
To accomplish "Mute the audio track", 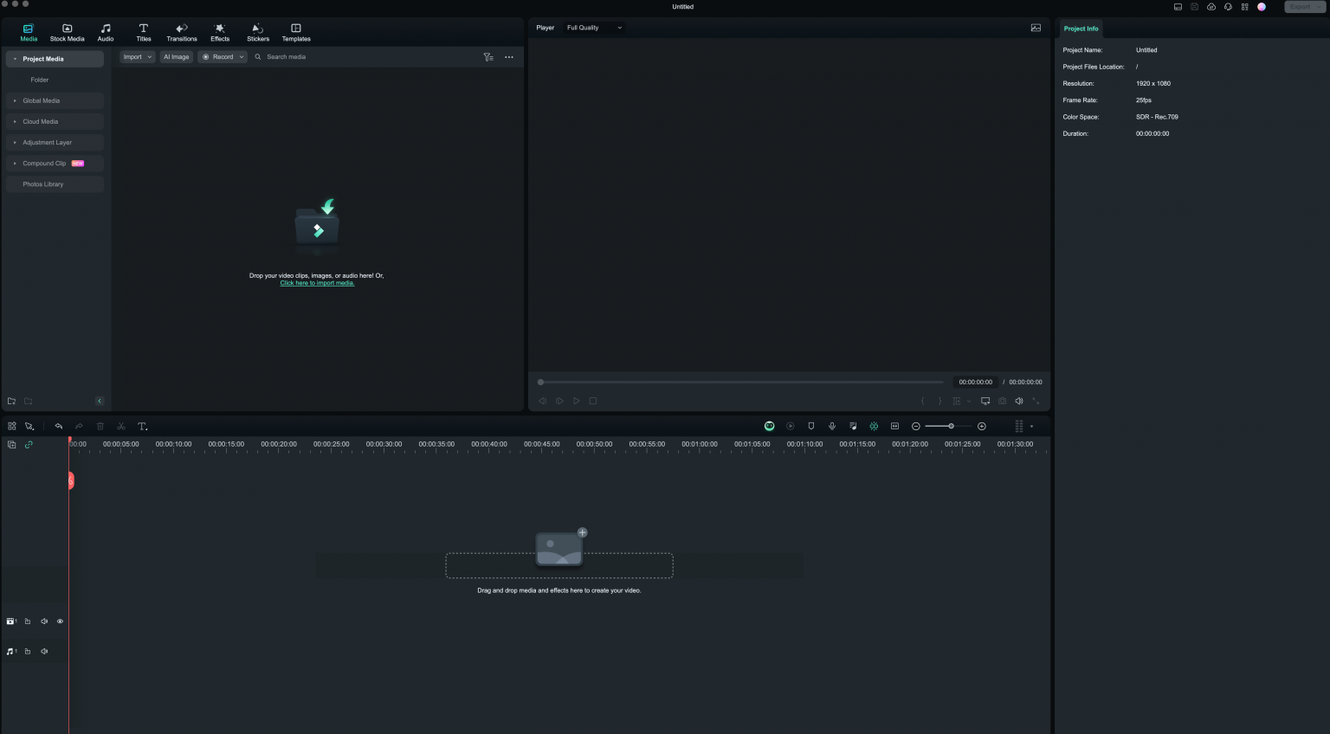I will (44, 651).
